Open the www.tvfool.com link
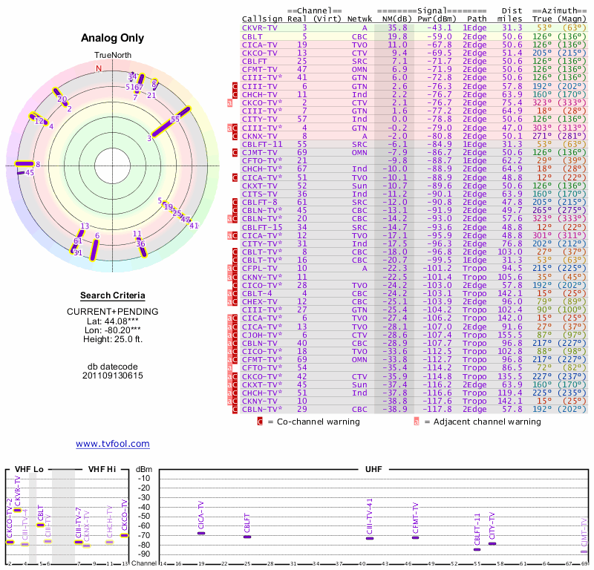 pos(112,444)
